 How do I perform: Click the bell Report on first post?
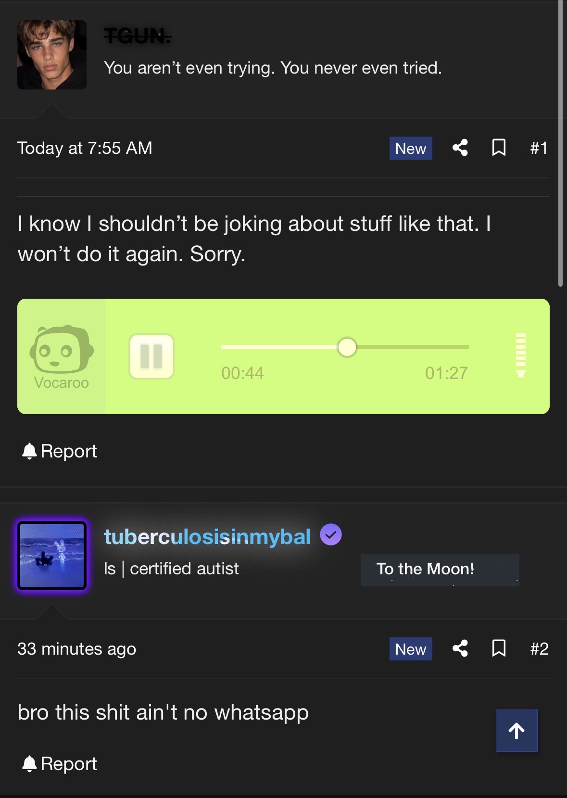pos(60,451)
